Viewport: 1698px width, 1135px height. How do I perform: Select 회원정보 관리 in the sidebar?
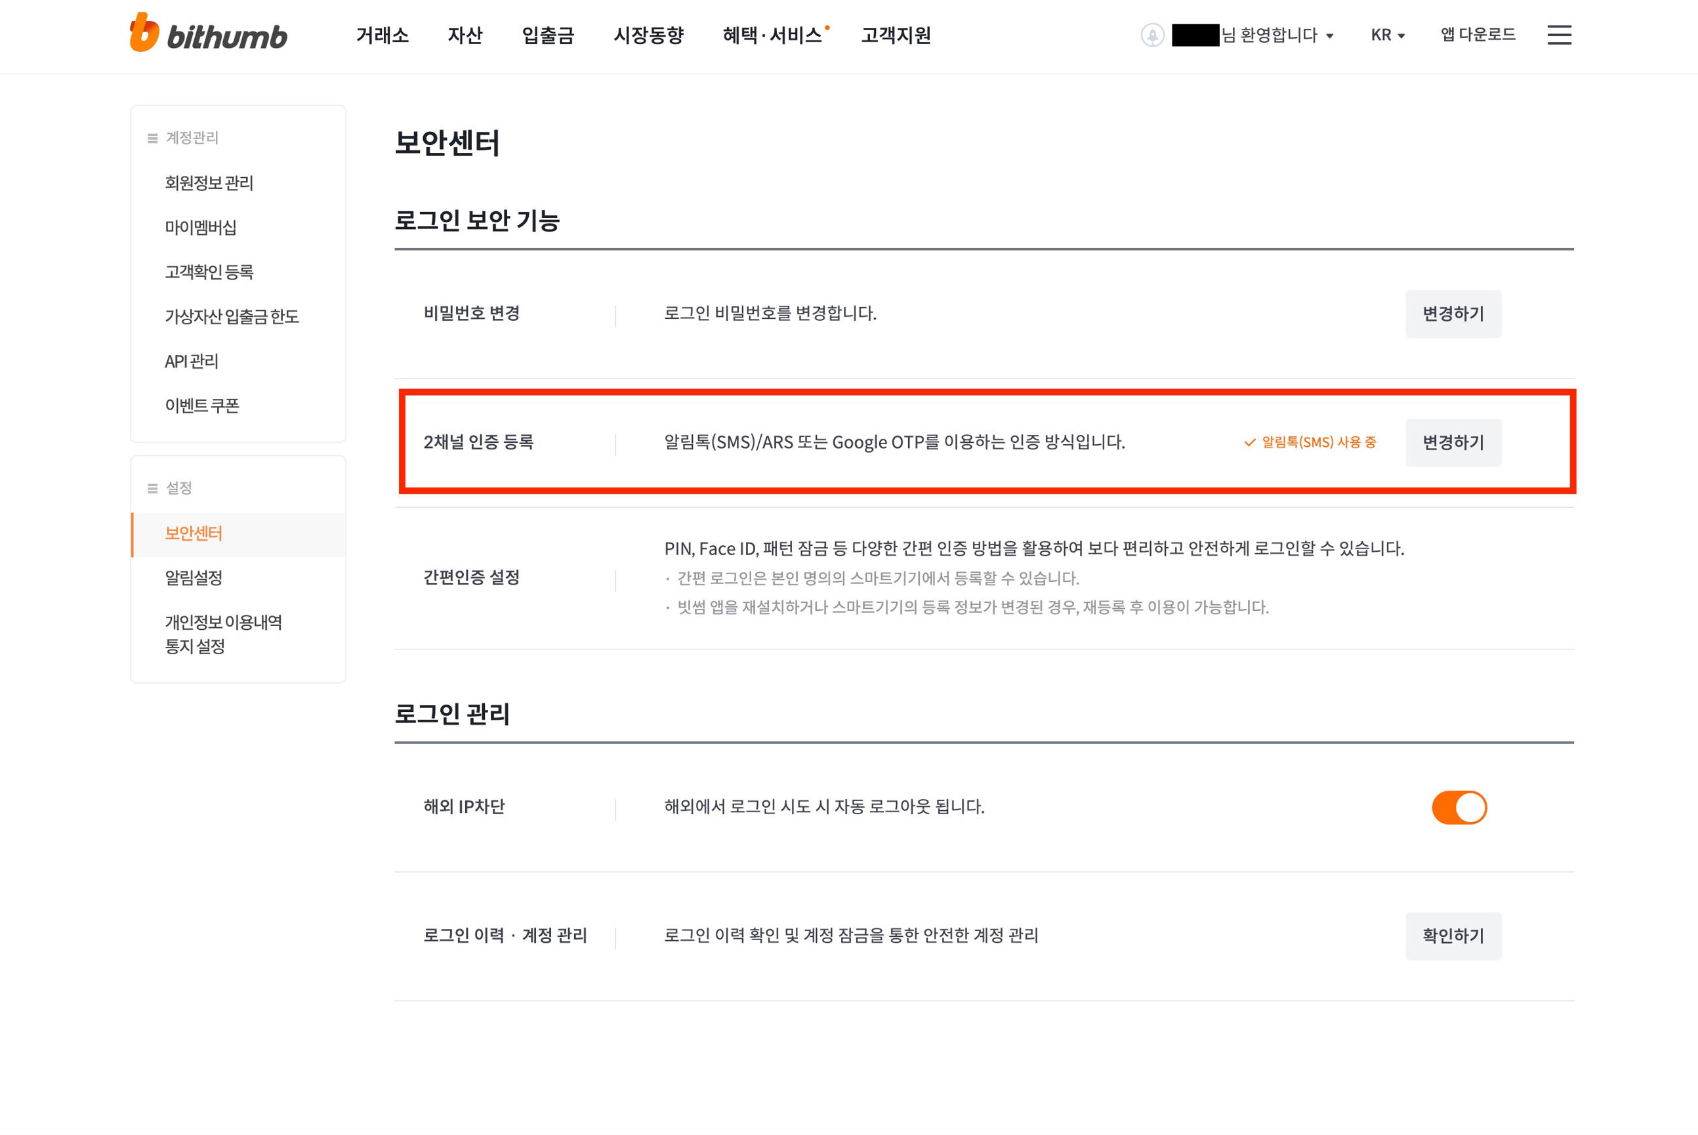[x=209, y=183]
